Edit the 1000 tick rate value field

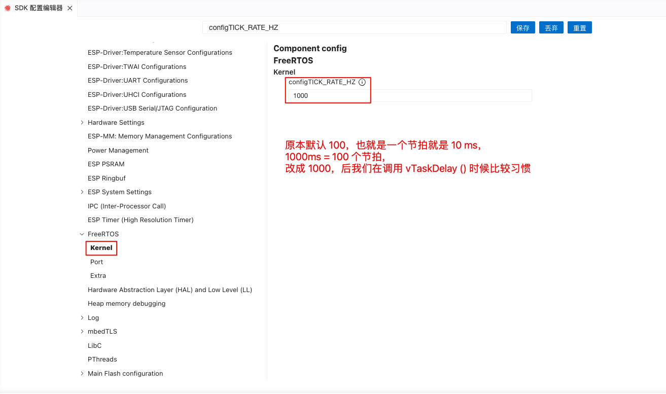point(410,95)
